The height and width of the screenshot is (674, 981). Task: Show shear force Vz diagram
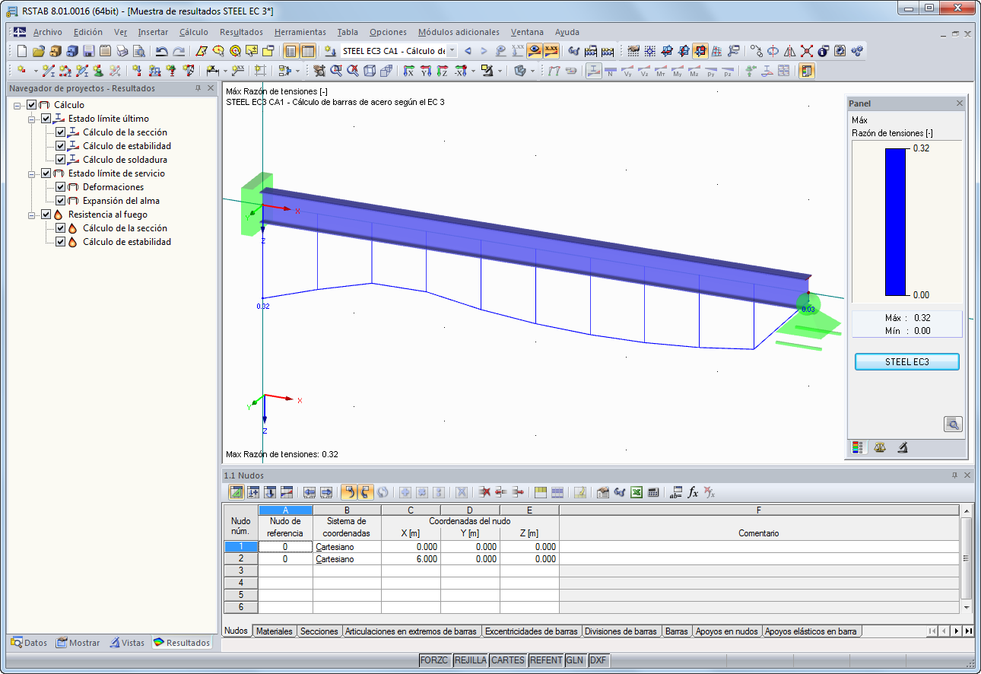coord(644,72)
